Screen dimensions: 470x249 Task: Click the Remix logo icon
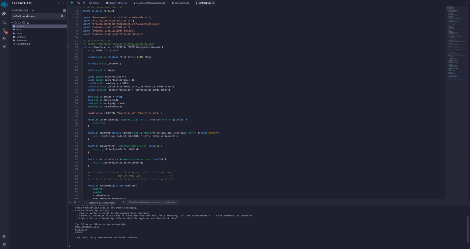pyautogui.click(x=4, y=4)
